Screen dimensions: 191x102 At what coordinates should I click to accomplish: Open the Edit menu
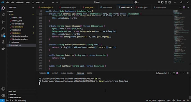(12, 2)
